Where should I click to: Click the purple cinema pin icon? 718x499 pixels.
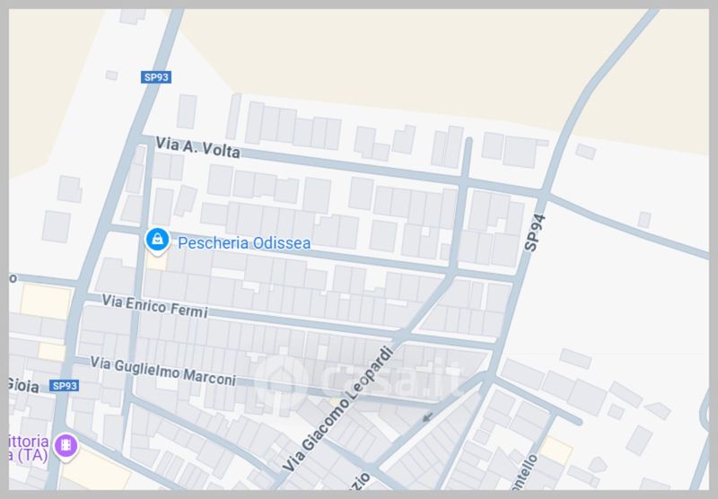tap(66, 446)
